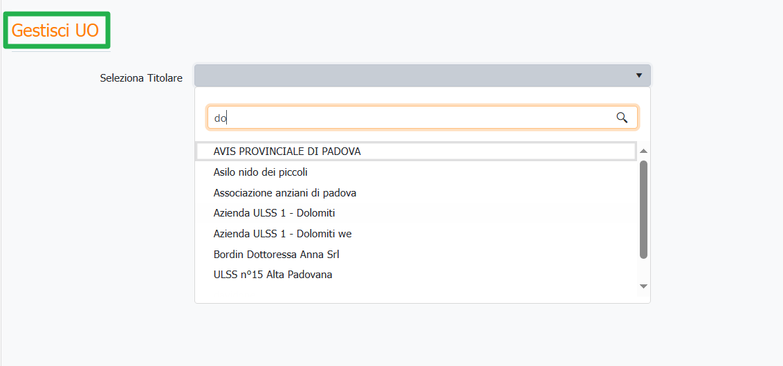
Task: Click empty space below ULSS n°15 item
Action: coord(415,292)
